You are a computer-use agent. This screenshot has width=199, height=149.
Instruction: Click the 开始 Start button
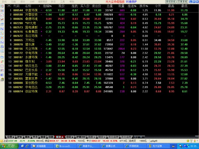(x=9, y=146)
